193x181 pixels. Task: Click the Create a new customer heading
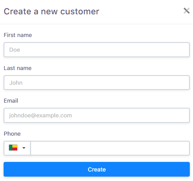tap(51, 12)
